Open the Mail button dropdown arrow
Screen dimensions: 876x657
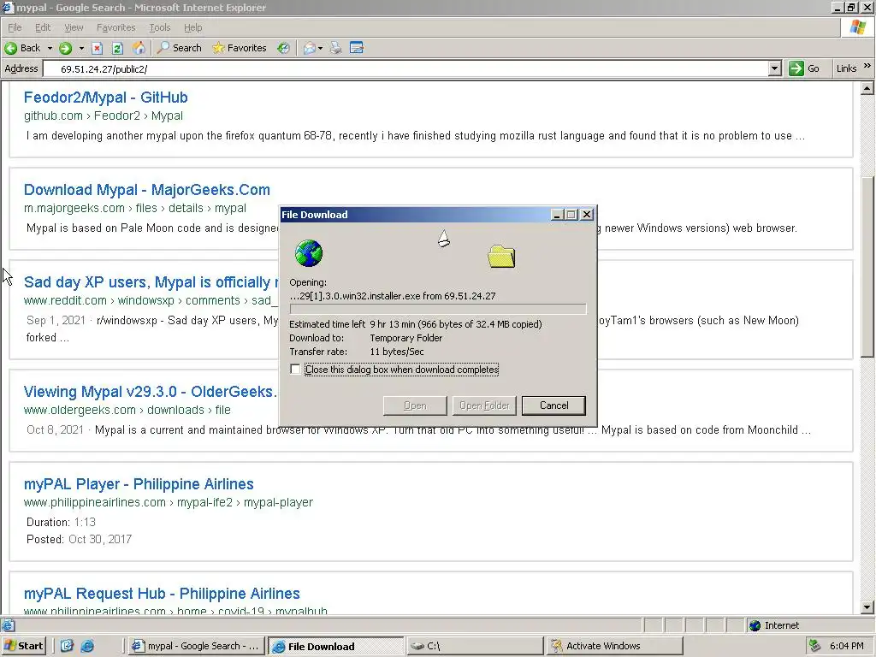coord(320,49)
